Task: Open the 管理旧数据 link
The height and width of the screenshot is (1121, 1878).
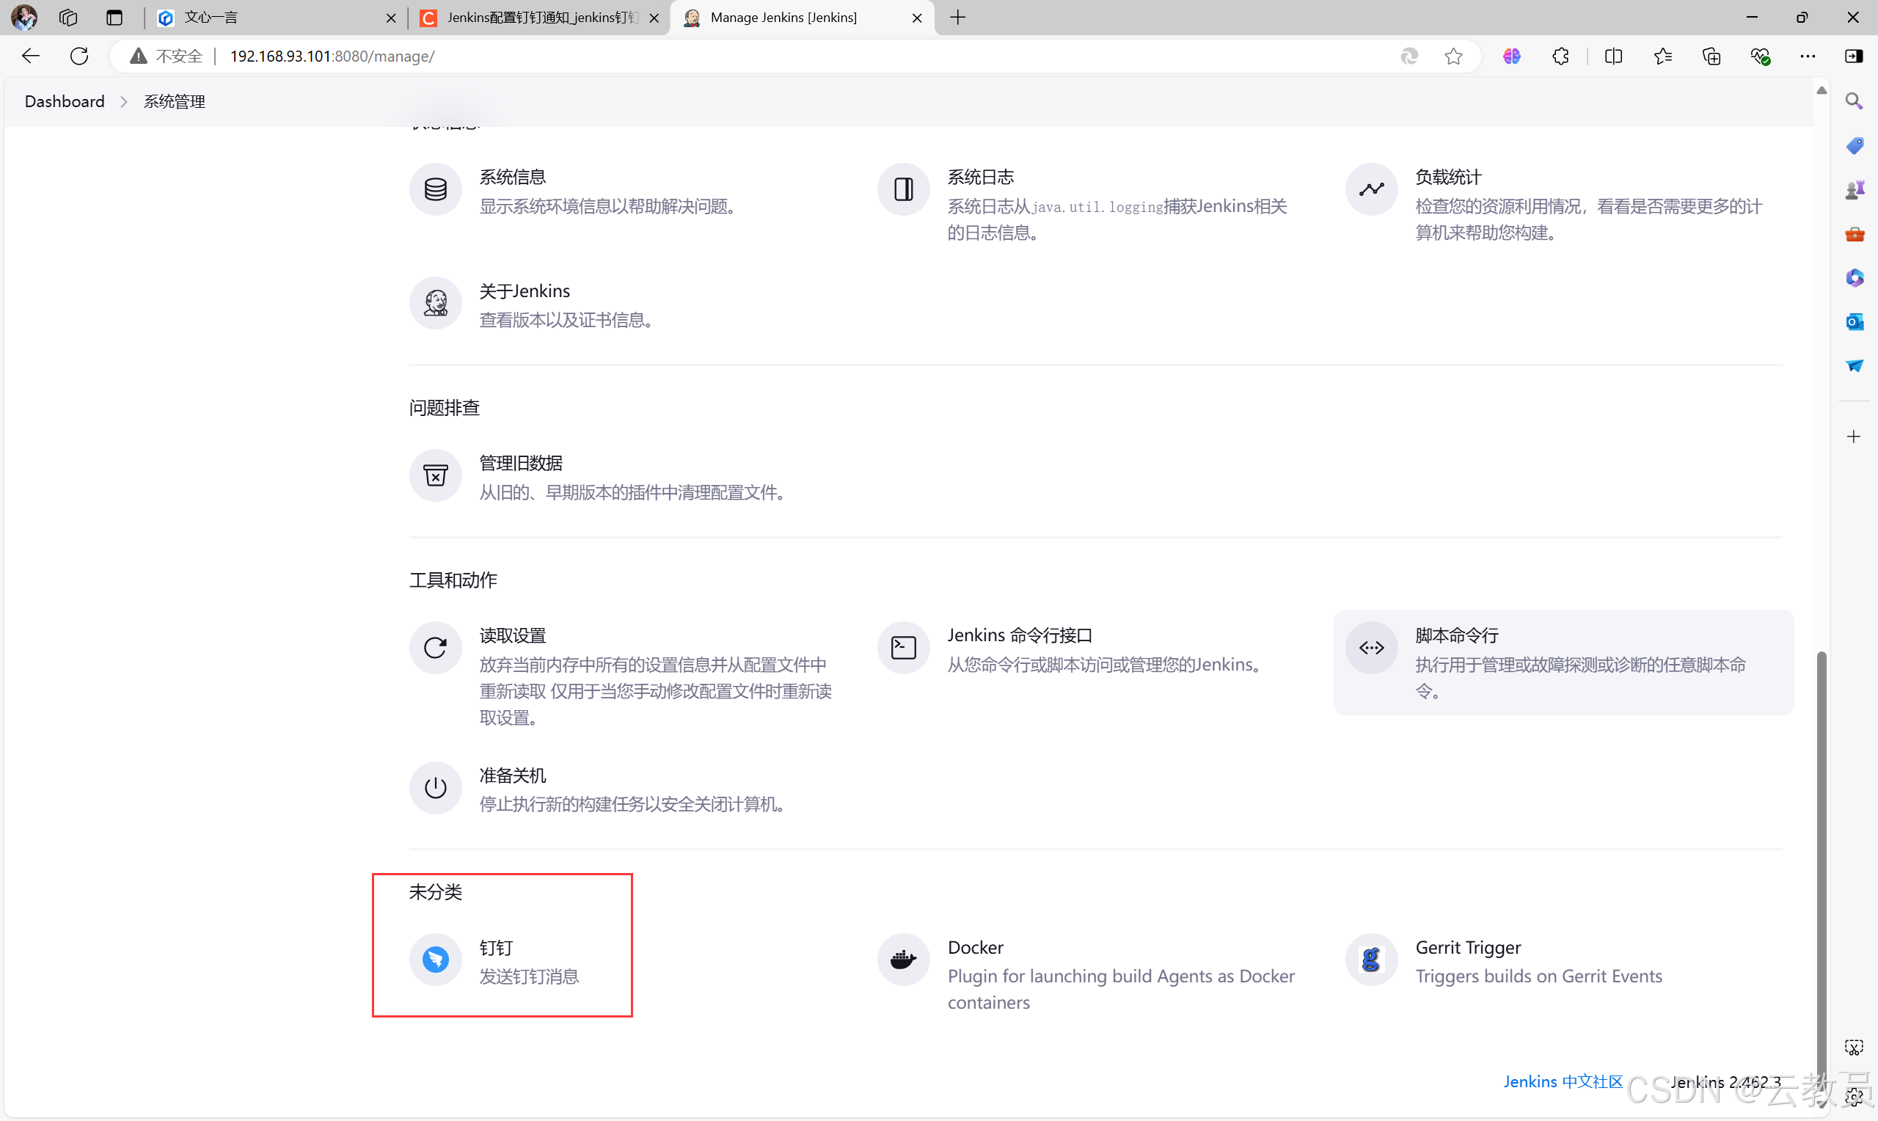Action: 521,463
